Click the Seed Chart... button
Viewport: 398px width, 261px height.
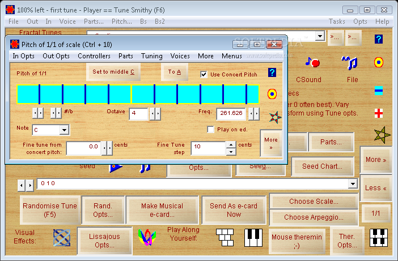tap(323, 166)
